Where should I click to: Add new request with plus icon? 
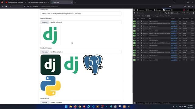click(x=163, y=13)
